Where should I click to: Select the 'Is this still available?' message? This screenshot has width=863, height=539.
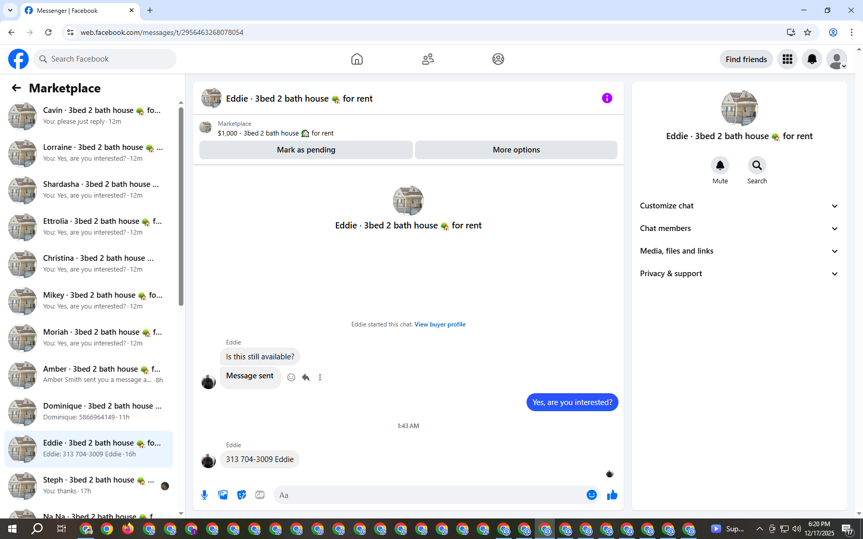click(260, 357)
